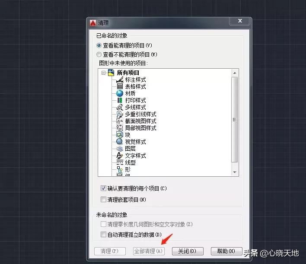
Task: Select 多线样式 tree item label
Action: tap(135, 107)
